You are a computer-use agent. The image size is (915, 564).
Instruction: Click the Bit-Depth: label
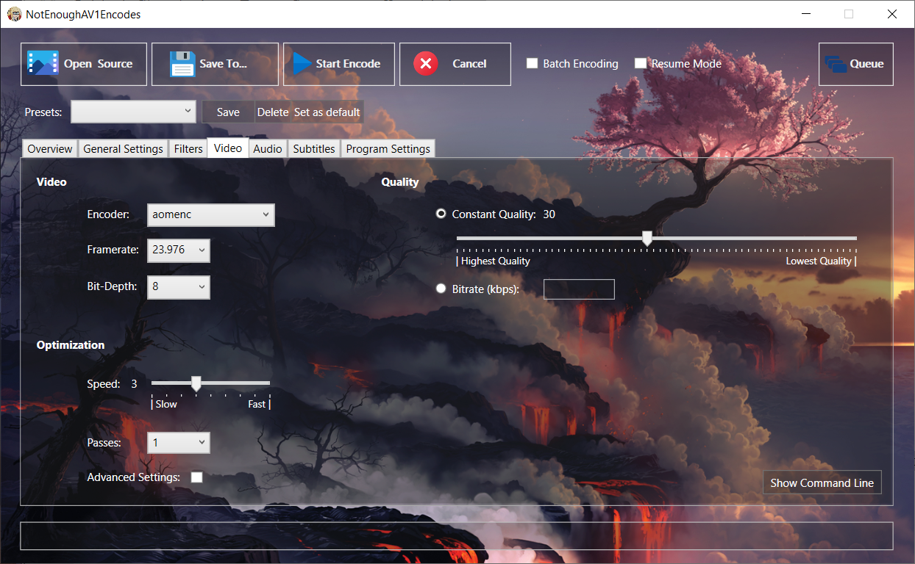112,286
